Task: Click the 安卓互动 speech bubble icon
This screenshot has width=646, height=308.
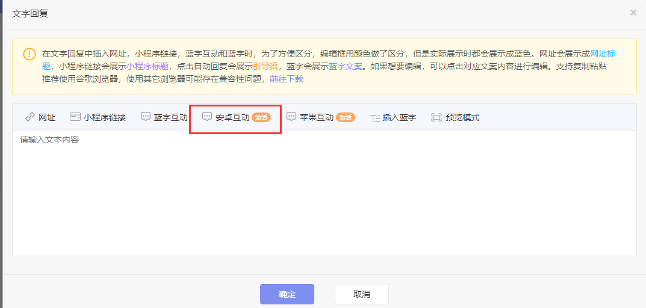Action: coord(207,117)
